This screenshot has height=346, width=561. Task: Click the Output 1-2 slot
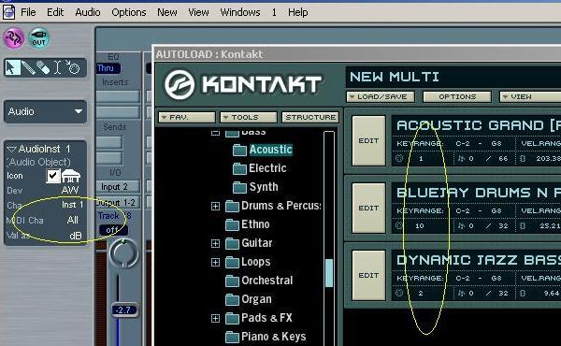click(x=118, y=203)
